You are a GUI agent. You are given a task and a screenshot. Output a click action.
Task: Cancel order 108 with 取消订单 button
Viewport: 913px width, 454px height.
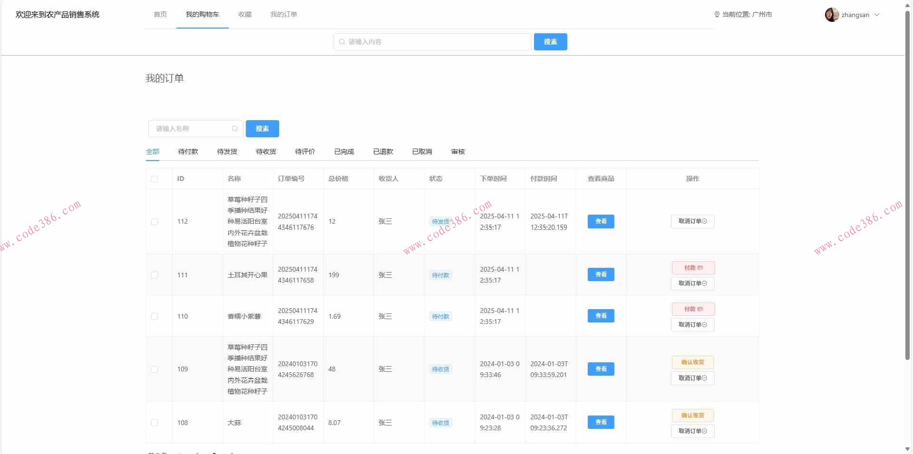coord(692,431)
